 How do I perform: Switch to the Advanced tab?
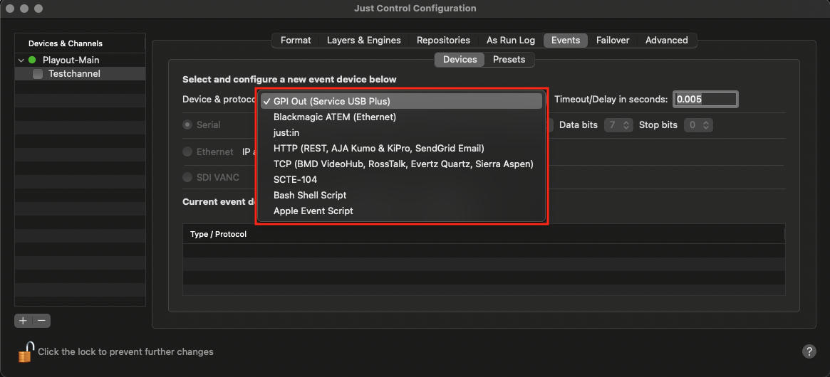pos(666,40)
